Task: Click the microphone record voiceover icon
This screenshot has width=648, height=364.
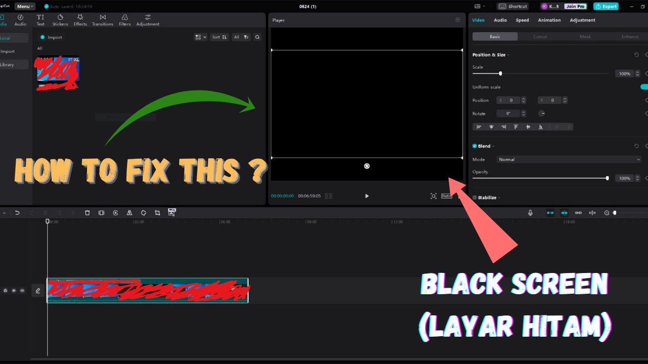Action: click(x=530, y=213)
